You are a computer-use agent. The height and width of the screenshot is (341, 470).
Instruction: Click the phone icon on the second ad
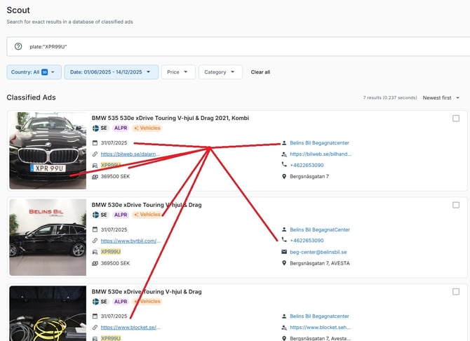284,239
